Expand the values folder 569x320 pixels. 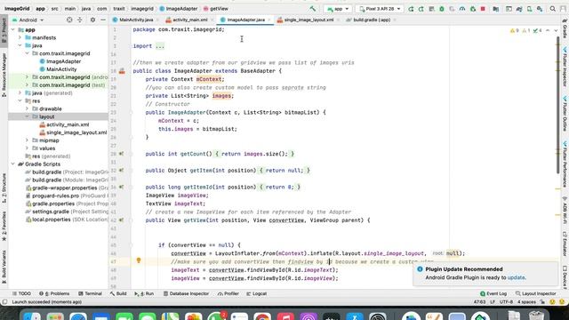pyautogui.click(x=27, y=148)
